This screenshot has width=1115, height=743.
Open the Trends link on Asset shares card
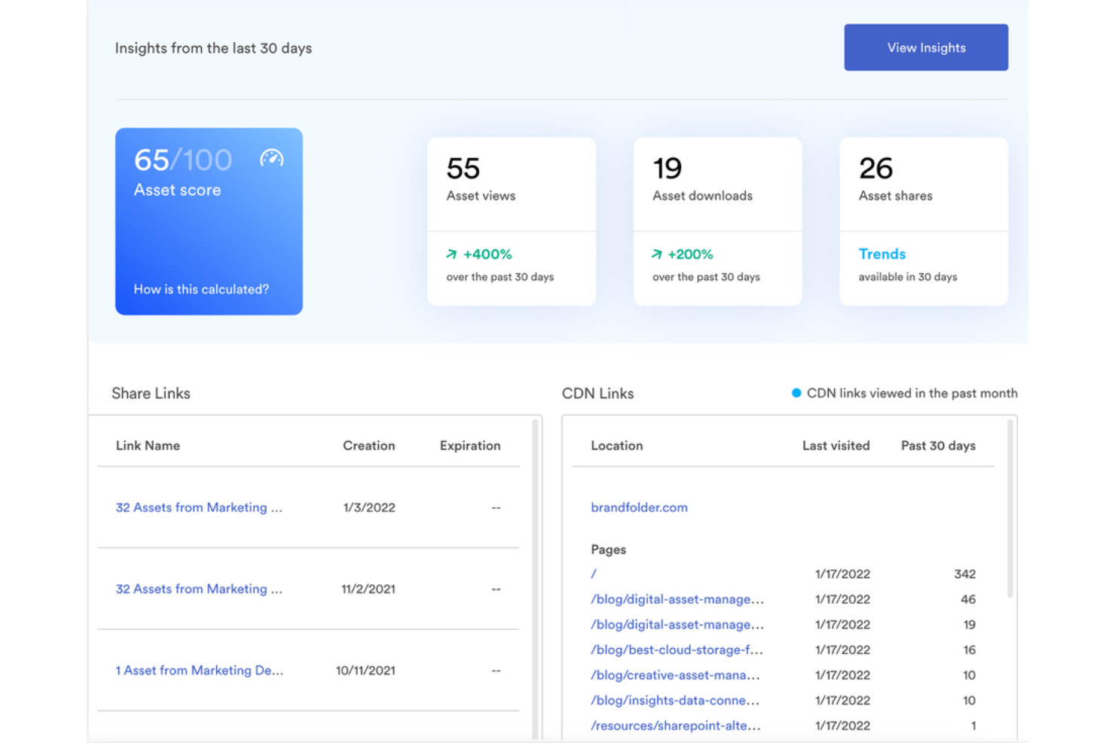click(881, 254)
